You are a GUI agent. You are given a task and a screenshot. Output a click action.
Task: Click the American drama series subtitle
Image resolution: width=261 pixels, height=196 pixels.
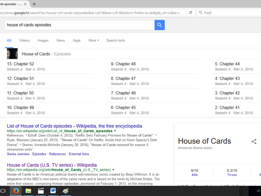195,148
